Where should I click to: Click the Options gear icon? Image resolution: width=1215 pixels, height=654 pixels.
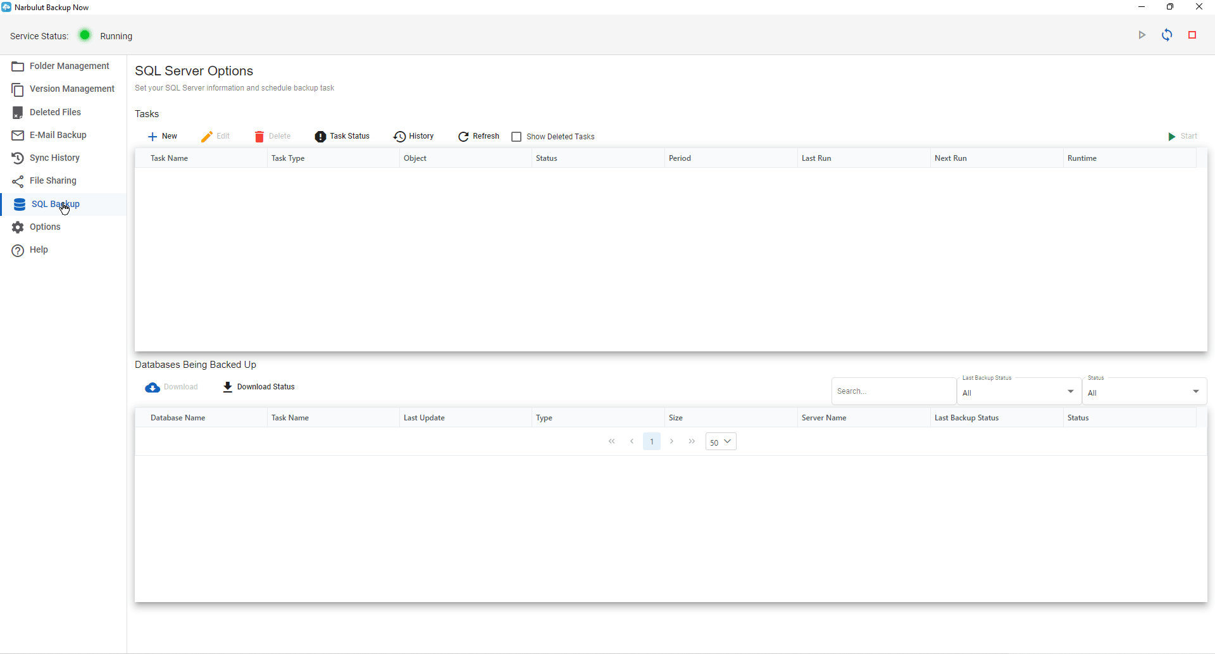tap(18, 227)
